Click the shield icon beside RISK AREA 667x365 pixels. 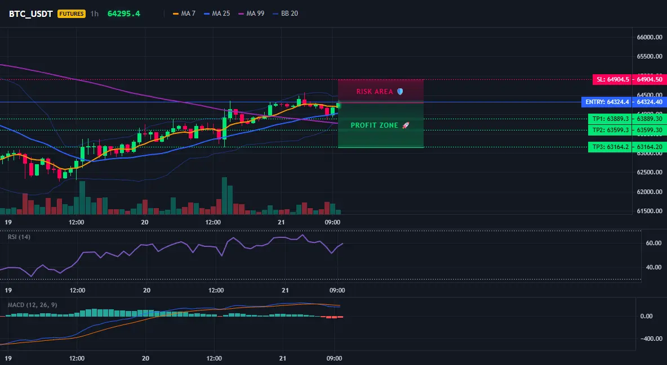pos(400,91)
